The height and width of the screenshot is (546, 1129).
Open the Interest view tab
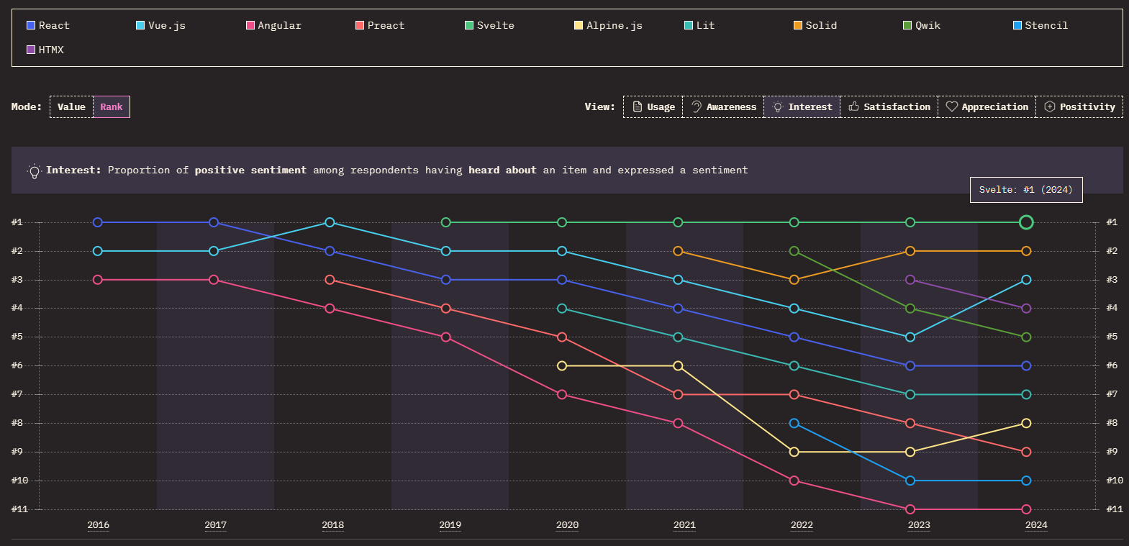tap(802, 106)
